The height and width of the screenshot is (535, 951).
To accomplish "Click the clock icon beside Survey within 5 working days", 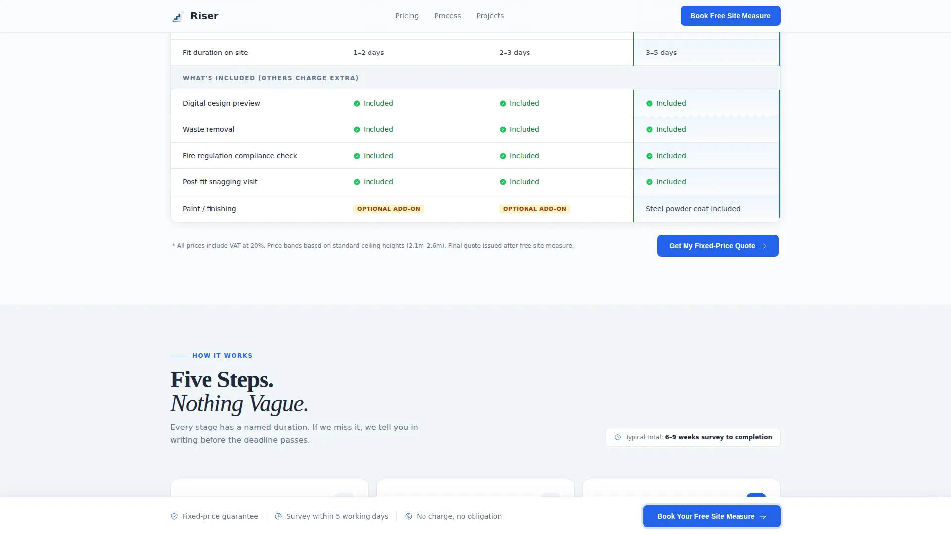I will click(x=278, y=516).
